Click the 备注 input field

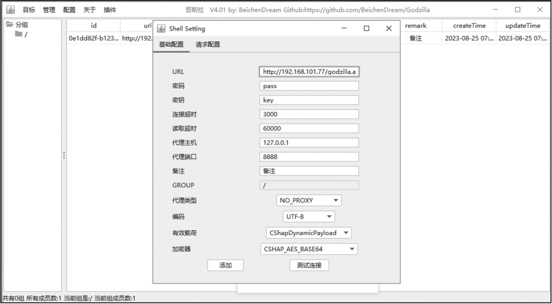click(309, 171)
